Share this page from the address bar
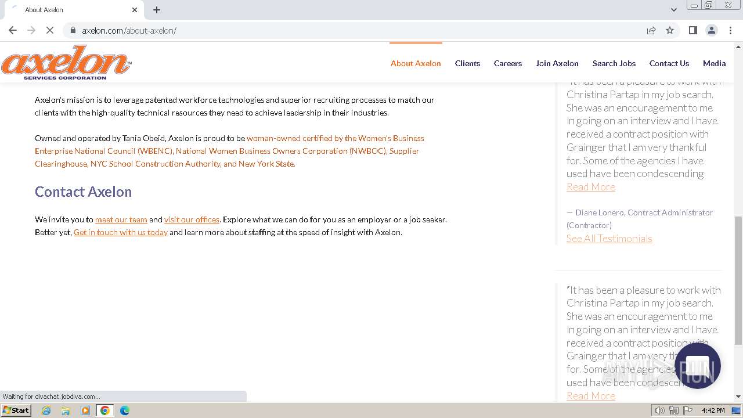Viewport: 743px width, 418px height. coord(651,30)
